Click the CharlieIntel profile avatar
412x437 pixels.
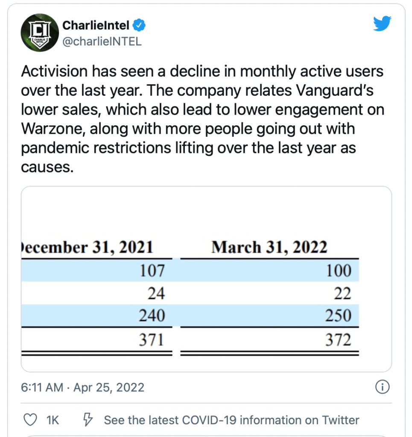point(40,33)
